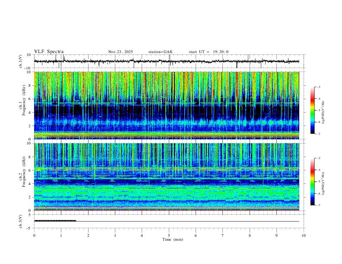Click the time axis tick labeled 9
This screenshot has height=264, width=342.
click(276, 236)
